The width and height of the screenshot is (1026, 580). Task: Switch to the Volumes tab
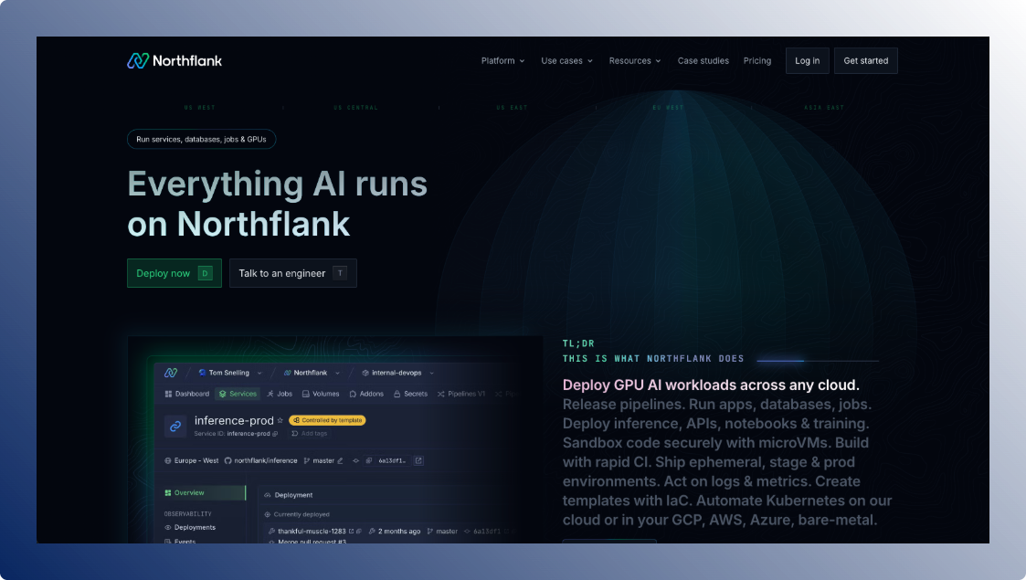click(x=321, y=394)
